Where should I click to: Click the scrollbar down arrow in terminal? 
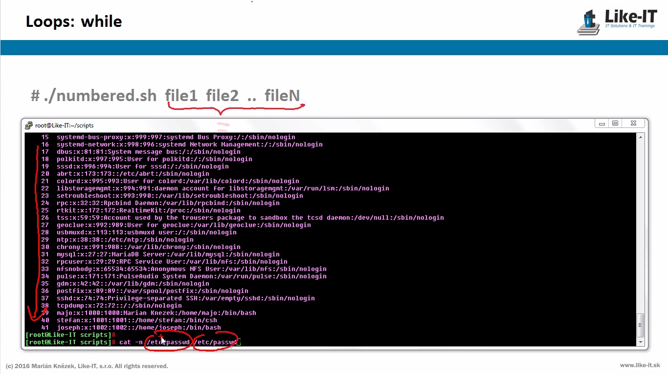[641, 342]
